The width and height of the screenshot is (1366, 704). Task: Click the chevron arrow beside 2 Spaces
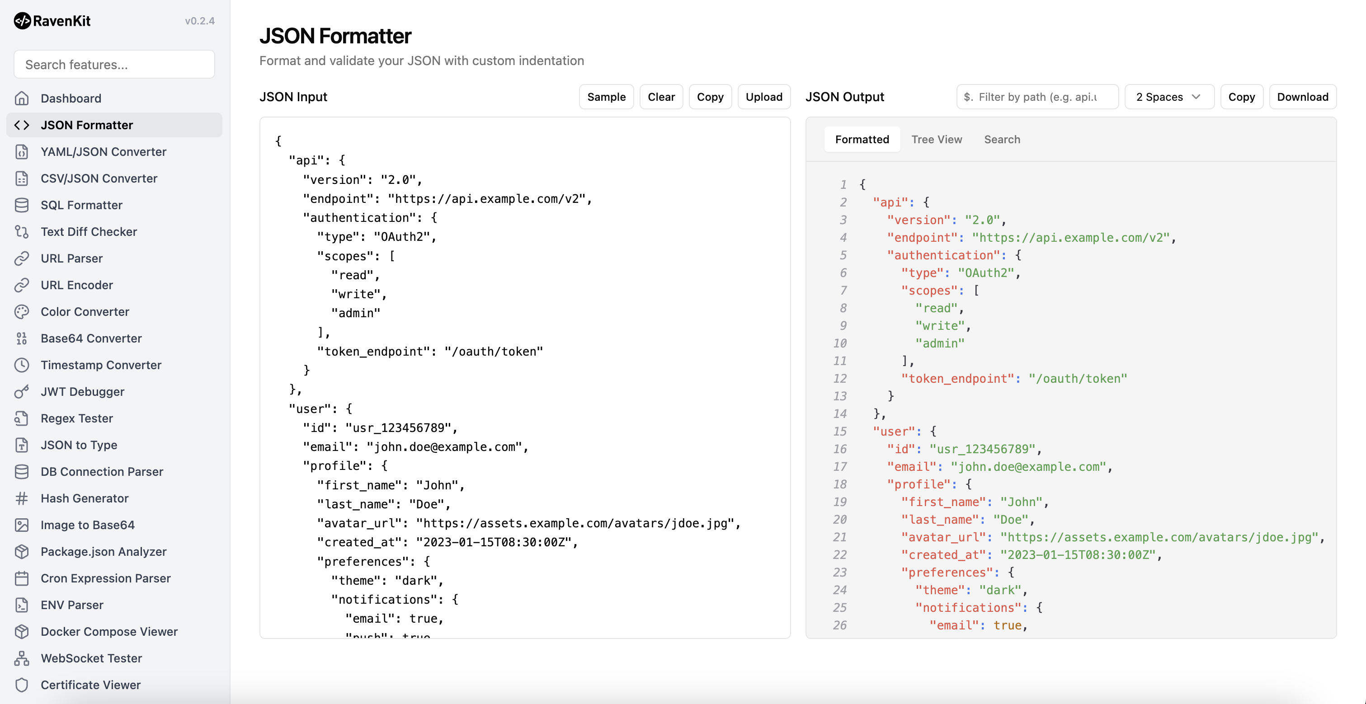(1196, 97)
